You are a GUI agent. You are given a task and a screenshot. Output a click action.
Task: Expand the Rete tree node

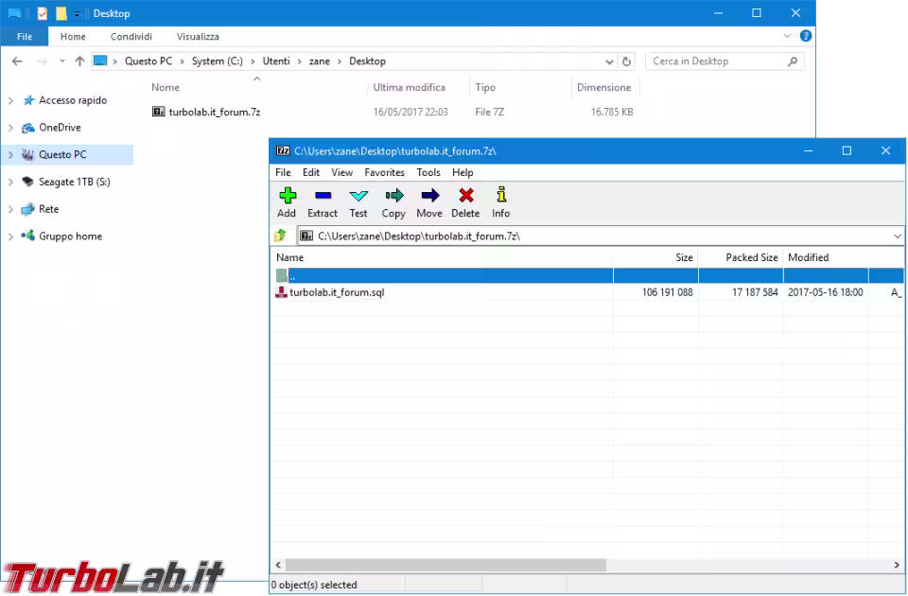(10, 209)
